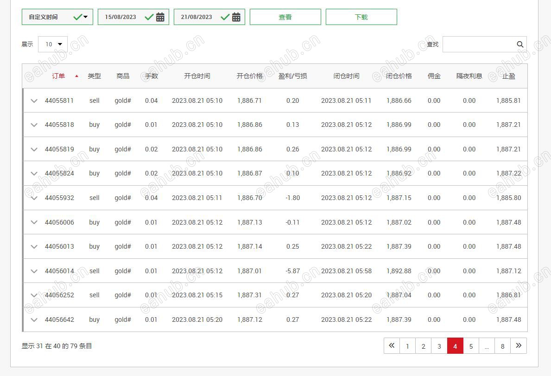
Task: Click order number 44056642
Action: (59, 320)
